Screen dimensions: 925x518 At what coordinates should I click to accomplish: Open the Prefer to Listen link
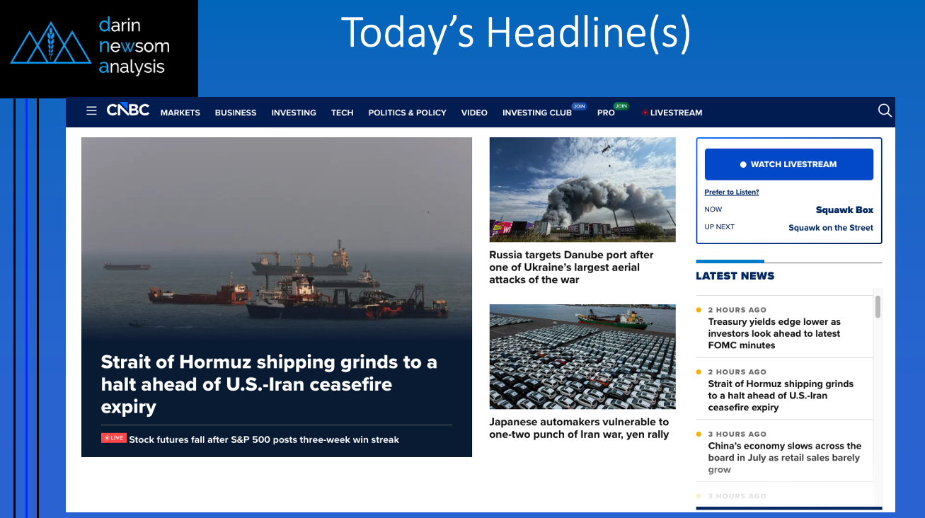[x=732, y=192]
